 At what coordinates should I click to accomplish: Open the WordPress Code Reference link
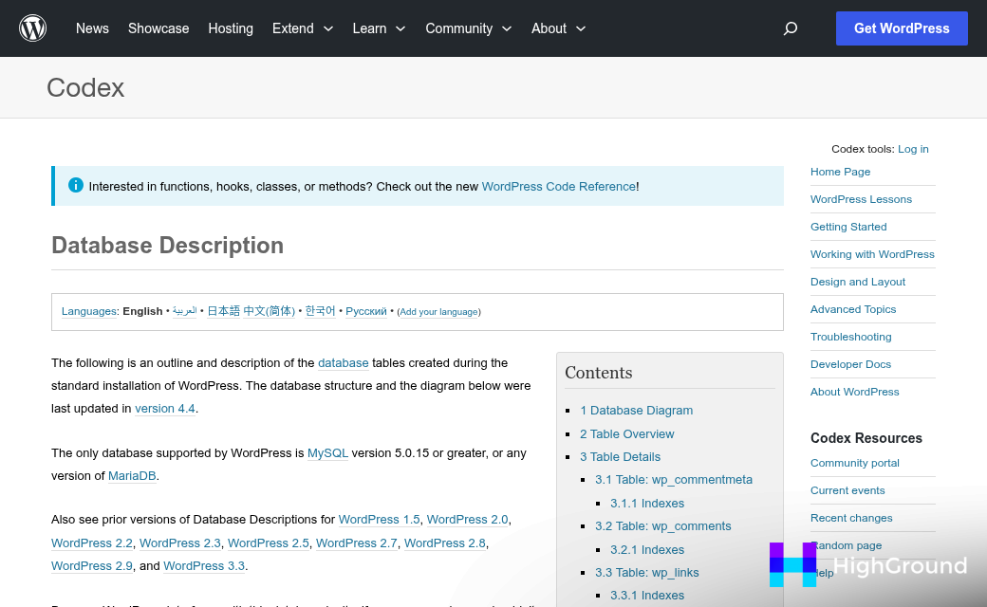(558, 186)
